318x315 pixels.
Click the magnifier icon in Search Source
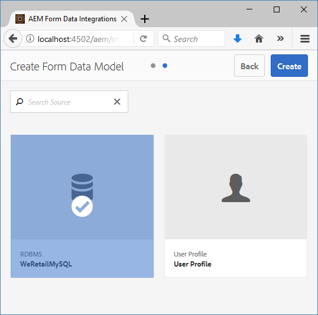pyautogui.click(x=20, y=102)
